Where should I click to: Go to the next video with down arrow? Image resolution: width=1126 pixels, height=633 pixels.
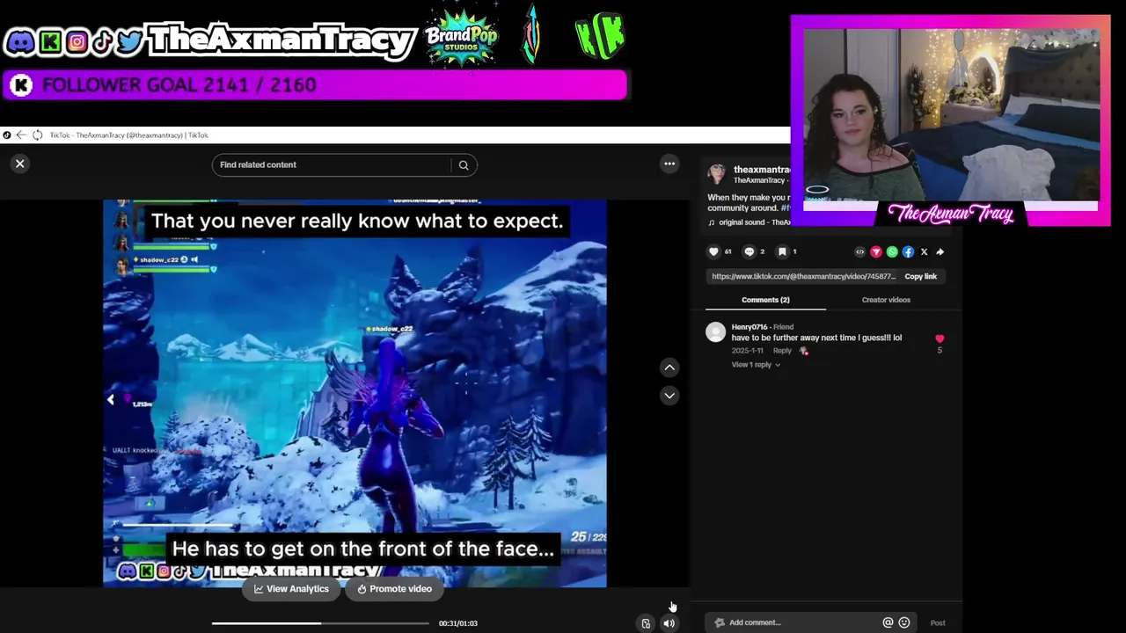point(669,396)
